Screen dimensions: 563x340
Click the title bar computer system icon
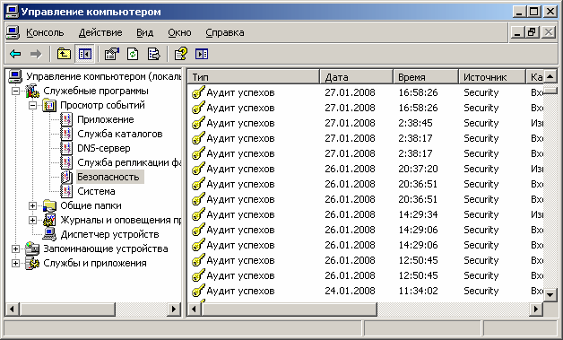tap(13, 12)
